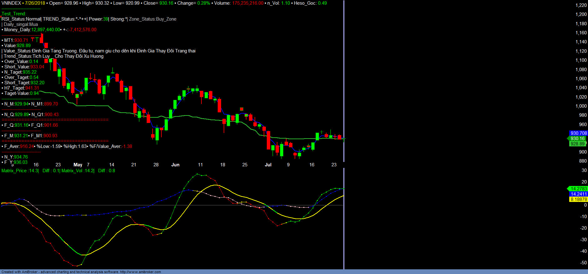Select the green 14.2783 indicator tag

(578, 189)
